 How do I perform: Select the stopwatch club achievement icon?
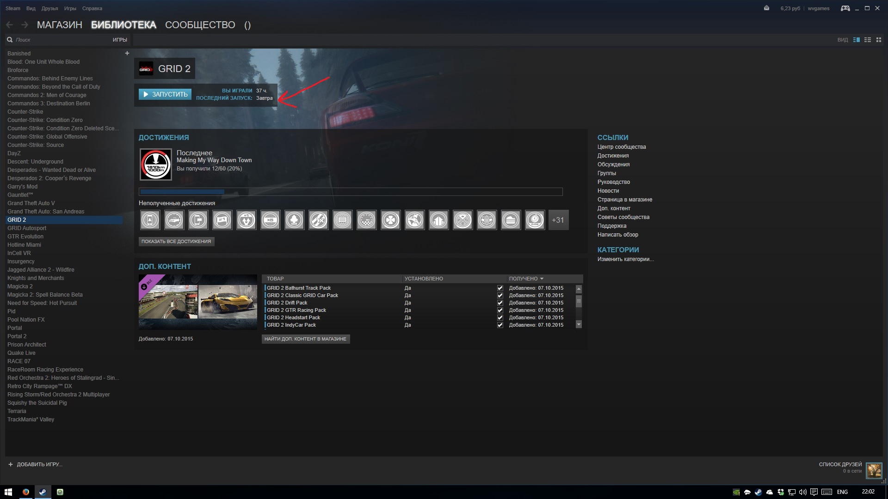pyautogui.click(x=535, y=220)
